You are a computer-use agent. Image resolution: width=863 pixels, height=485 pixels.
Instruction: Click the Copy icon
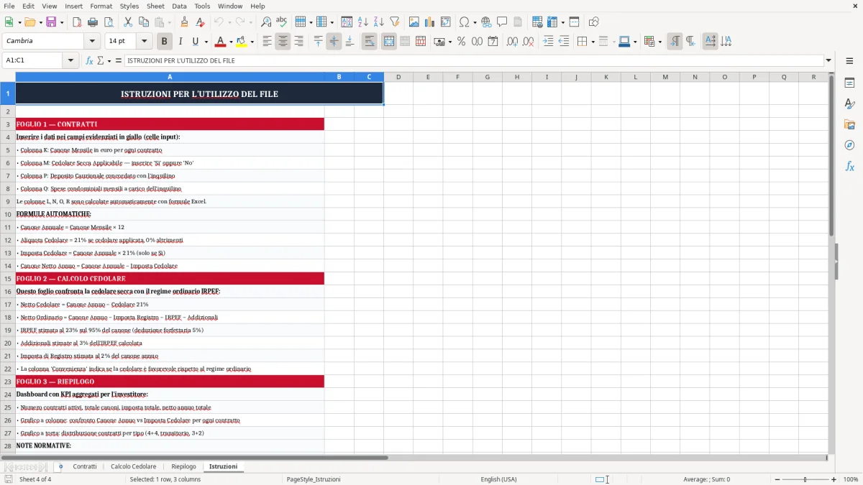point(144,22)
